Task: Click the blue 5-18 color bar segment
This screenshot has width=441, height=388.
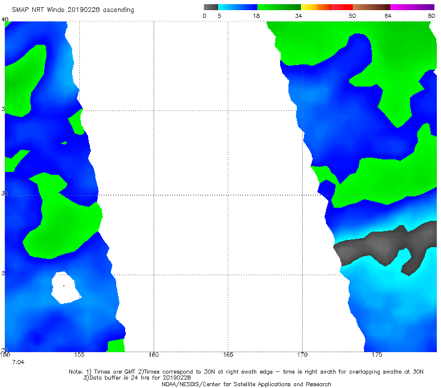Action: [238, 7]
